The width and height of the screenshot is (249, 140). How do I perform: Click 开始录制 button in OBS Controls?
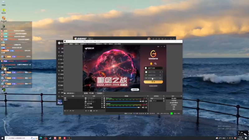(174, 100)
